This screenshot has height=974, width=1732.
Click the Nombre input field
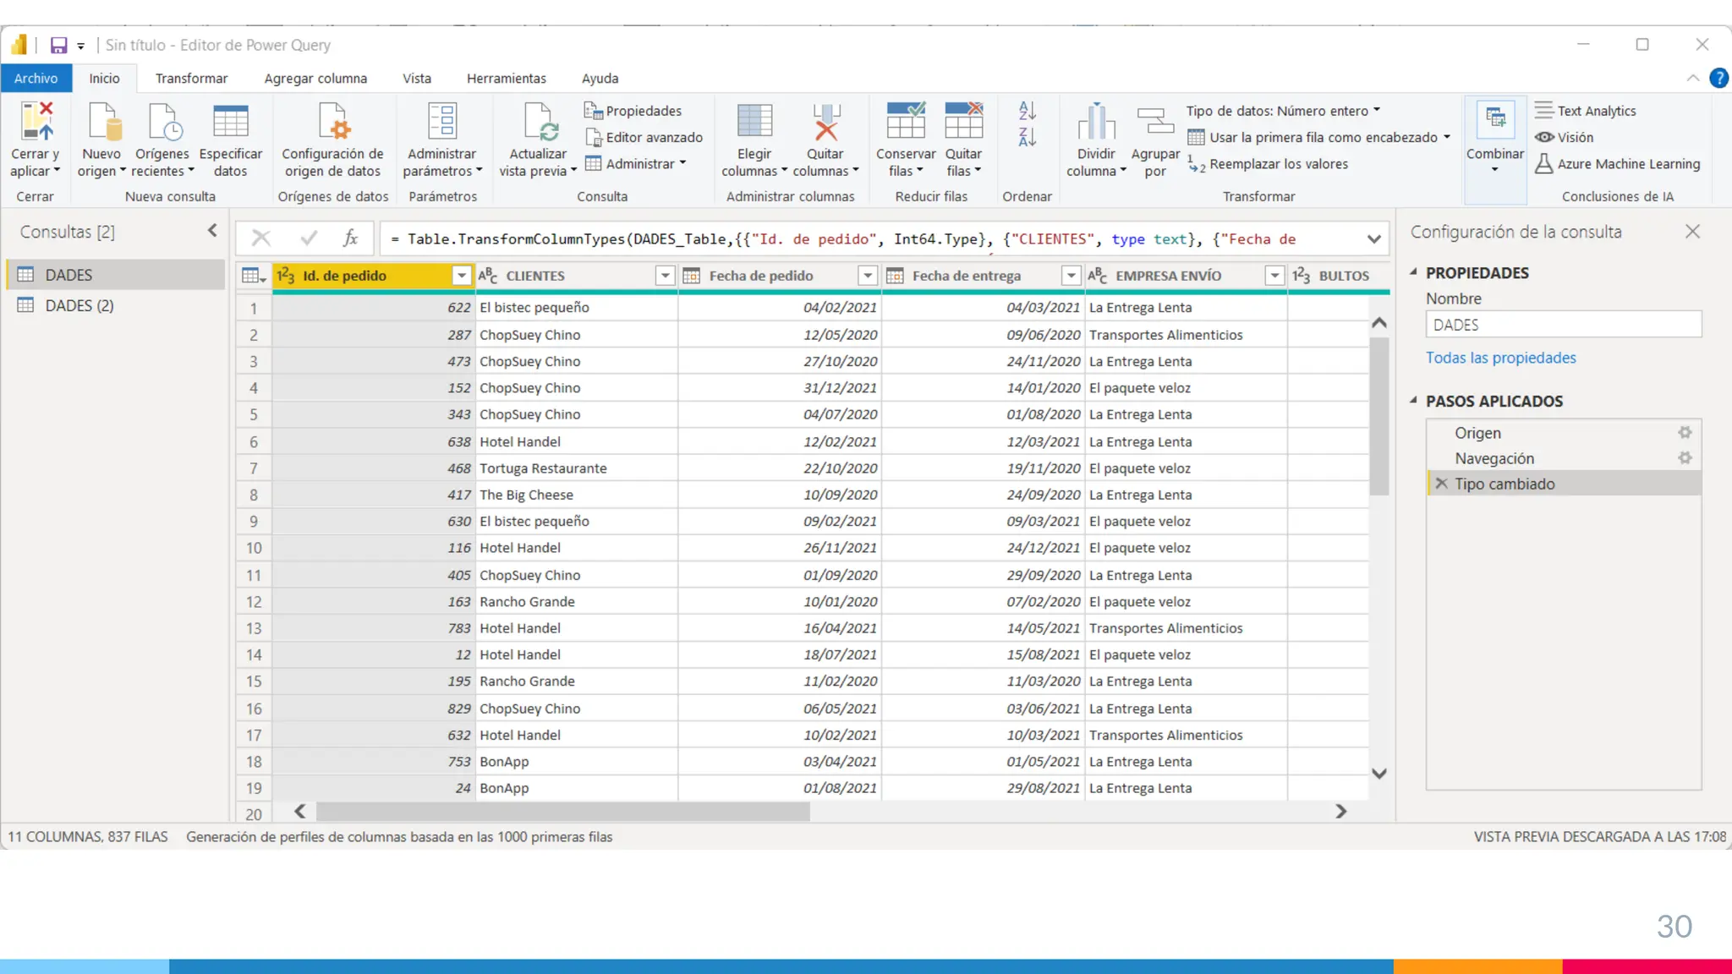click(x=1563, y=325)
